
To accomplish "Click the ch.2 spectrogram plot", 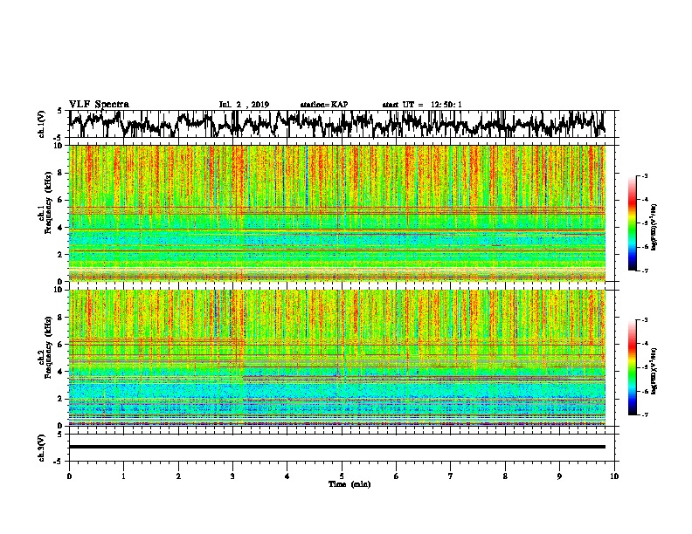I will (x=337, y=358).
